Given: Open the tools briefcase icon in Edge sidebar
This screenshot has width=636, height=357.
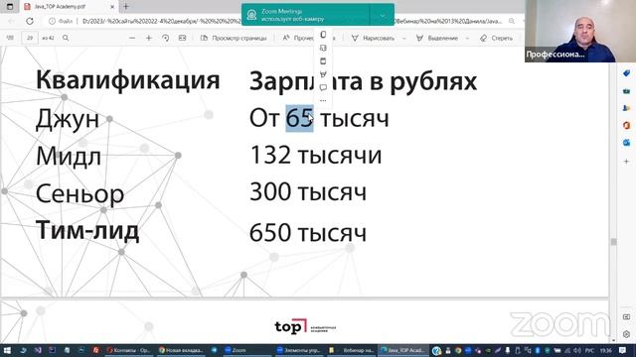Looking at the screenshot, I should pos(626,91).
